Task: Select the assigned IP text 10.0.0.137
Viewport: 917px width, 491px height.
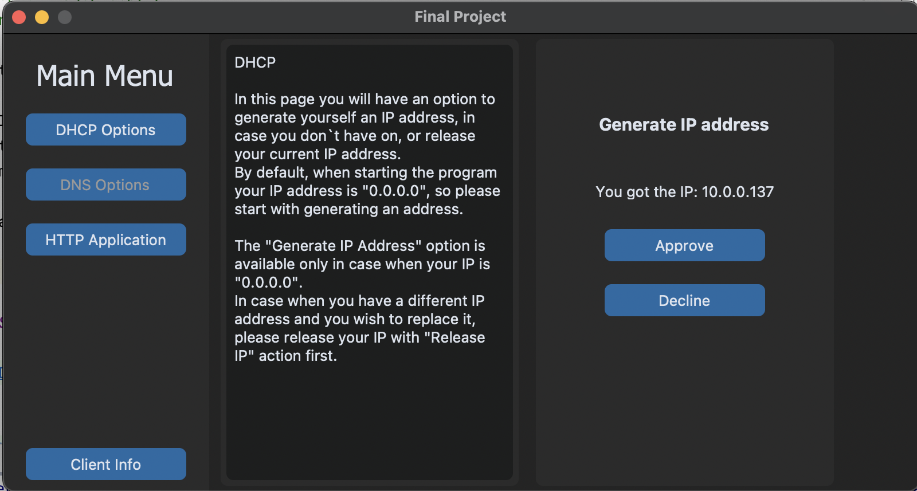Action: 684,192
